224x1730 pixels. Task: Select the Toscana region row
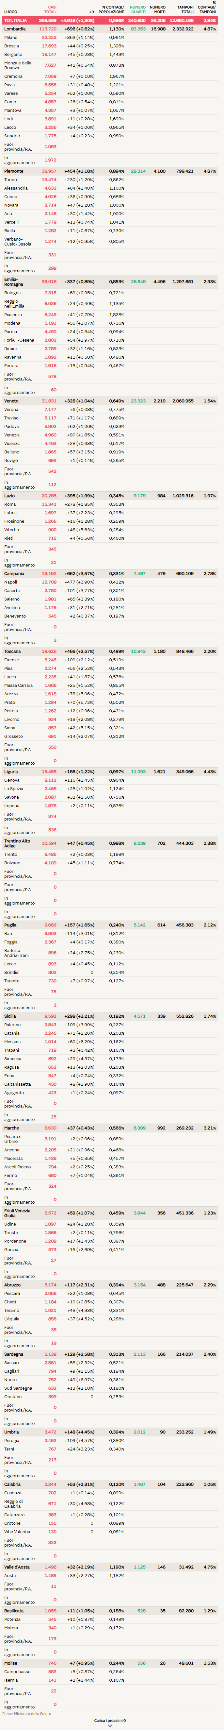tap(12, 652)
